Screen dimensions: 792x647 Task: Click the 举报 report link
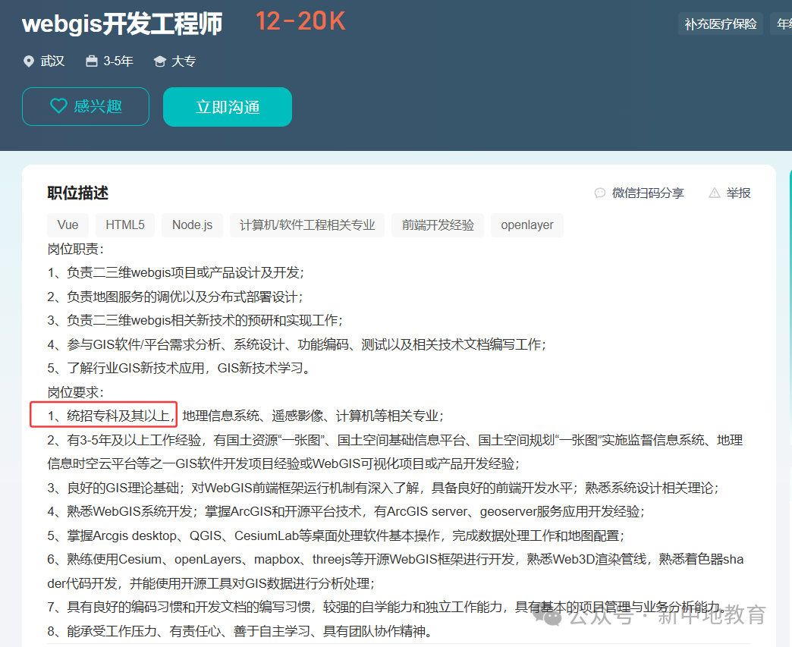(x=737, y=193)
